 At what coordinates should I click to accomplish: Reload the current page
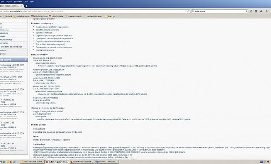click(188, 11)
